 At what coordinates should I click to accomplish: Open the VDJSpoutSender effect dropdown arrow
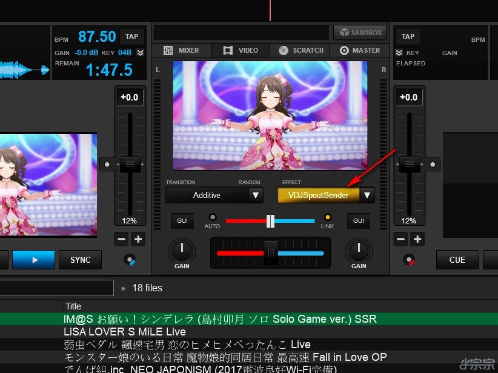(x=367, y=195)
